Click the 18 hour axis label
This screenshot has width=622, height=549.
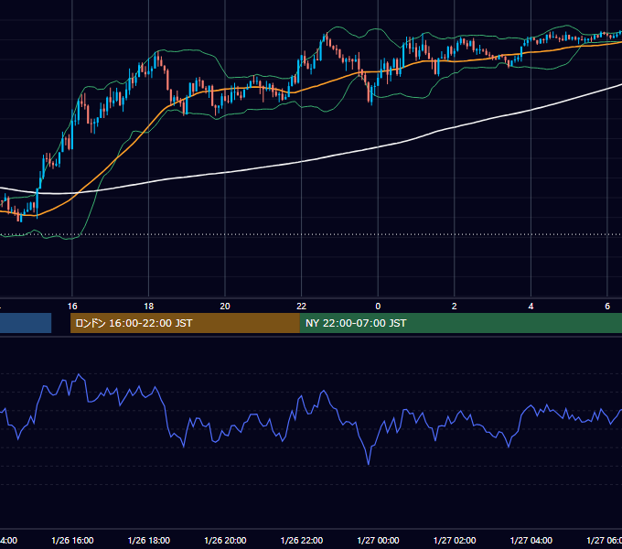point(149,307)
